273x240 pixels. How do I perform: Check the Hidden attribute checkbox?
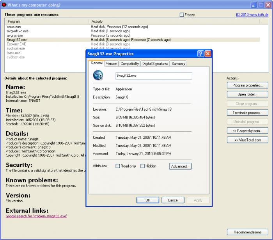click(142, 166)
